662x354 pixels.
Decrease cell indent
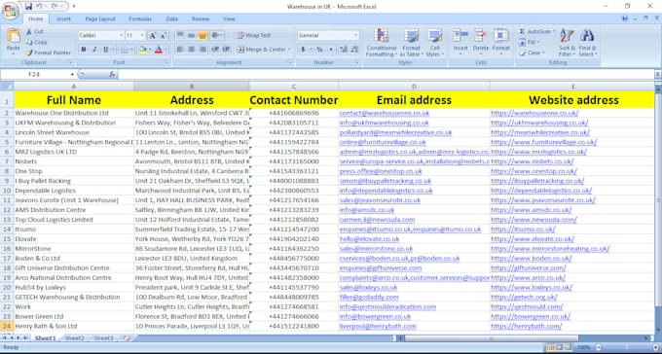215,50
